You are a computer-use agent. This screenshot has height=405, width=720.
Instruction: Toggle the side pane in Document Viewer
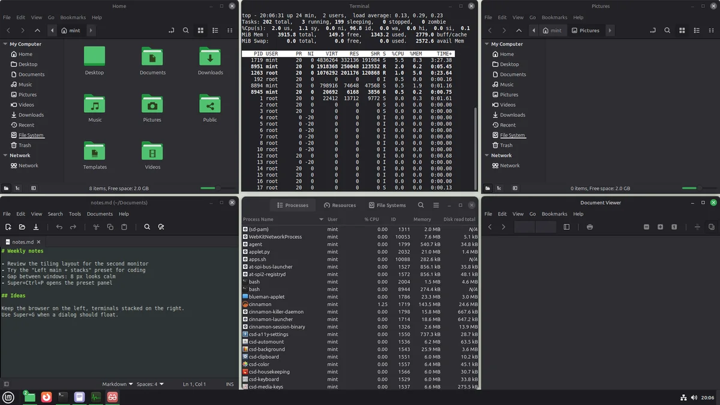(x=566, y=227)
